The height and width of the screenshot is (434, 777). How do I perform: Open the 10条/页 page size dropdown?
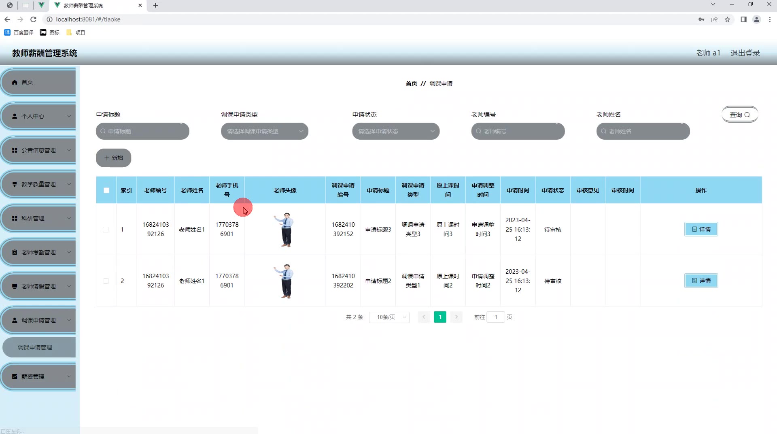click(x=389, y=317)
